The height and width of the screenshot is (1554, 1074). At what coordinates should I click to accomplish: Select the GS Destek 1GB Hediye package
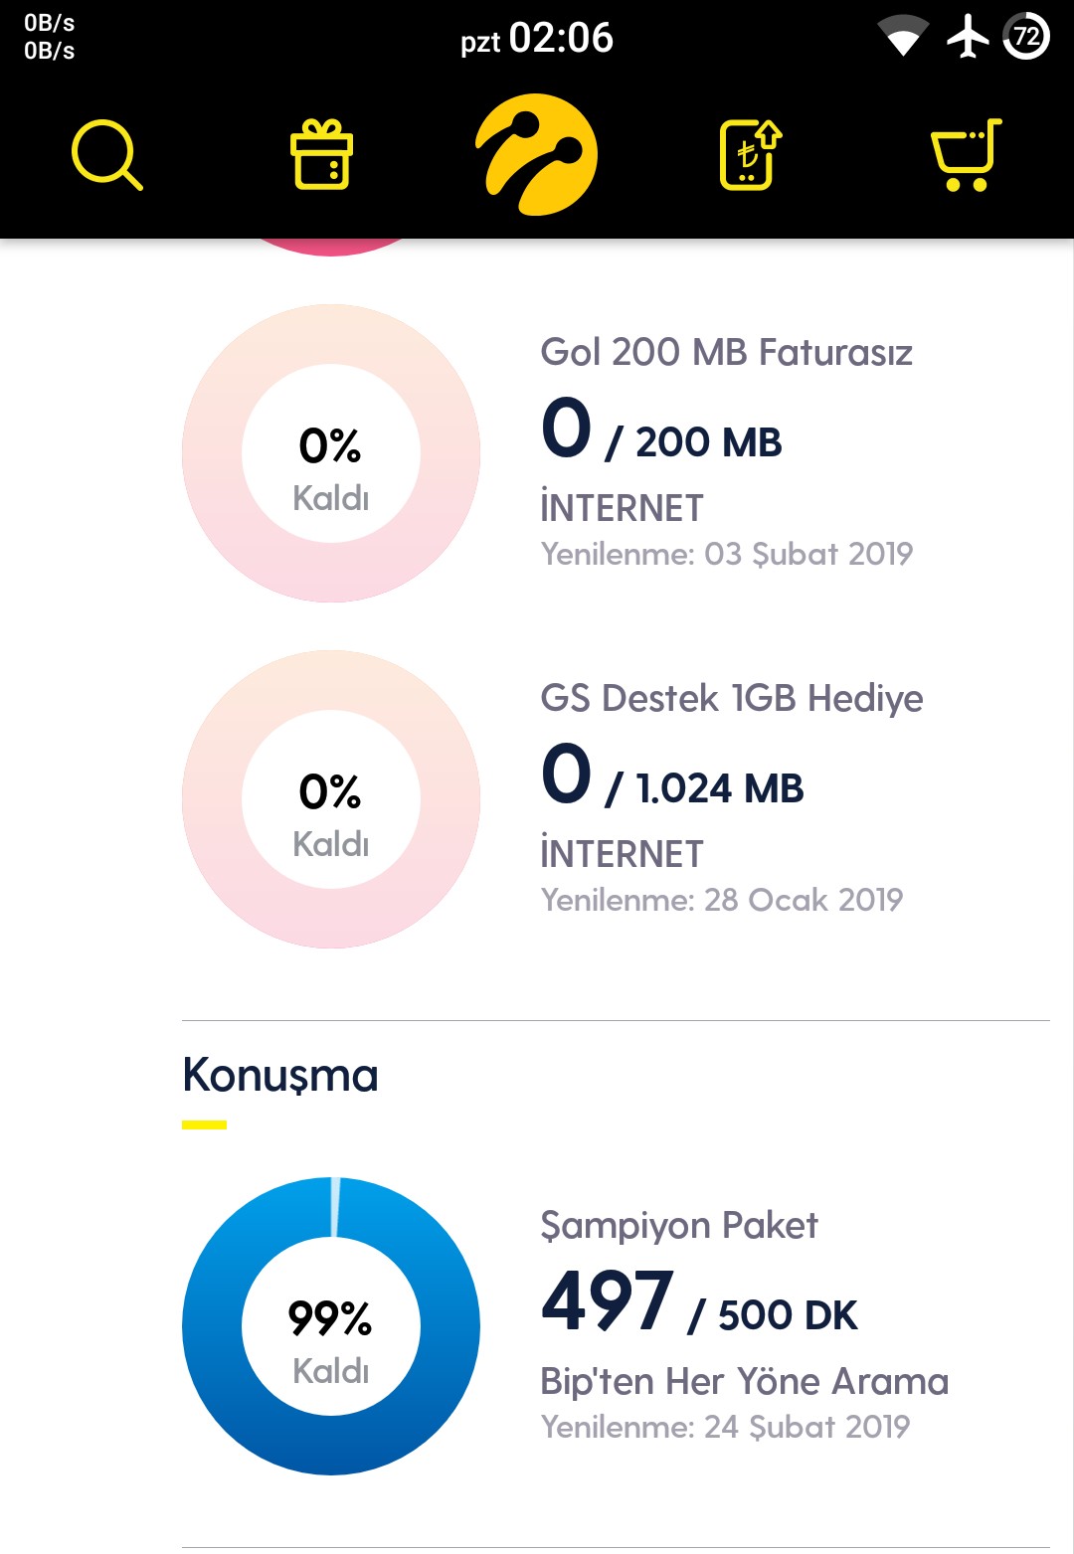[731, 698]
